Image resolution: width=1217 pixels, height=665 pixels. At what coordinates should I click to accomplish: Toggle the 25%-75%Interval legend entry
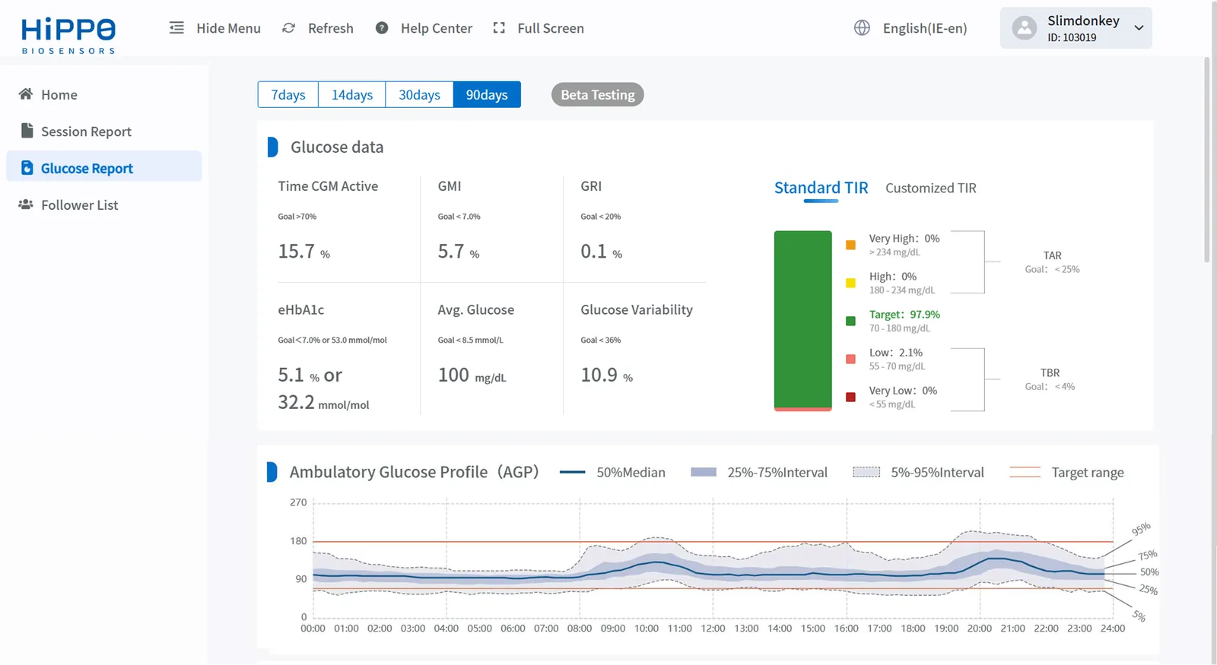click(x=759, y=472)
